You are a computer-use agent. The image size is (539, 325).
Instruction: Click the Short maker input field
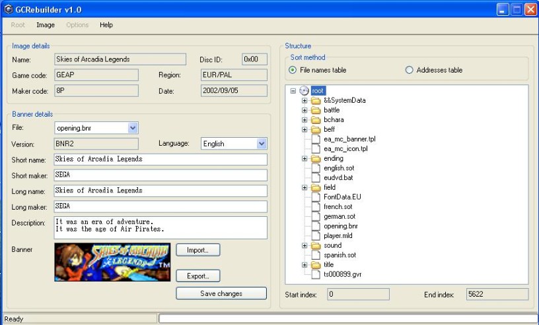point(161,175)
